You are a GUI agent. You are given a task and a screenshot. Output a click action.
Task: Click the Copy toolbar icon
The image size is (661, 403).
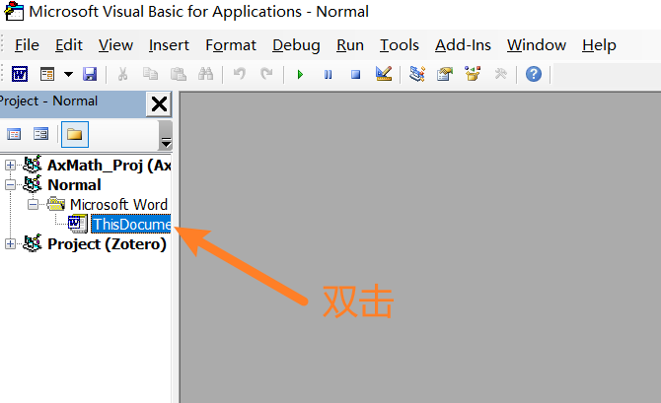pyautogui.click(x=150, y=75)
